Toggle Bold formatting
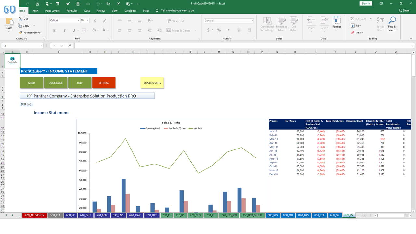The width and height of the screenshot is (416, 234). coord(54,30)
